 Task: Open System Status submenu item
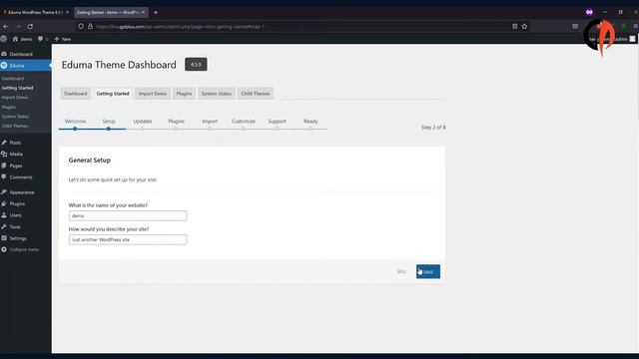(x=16, y=117)
